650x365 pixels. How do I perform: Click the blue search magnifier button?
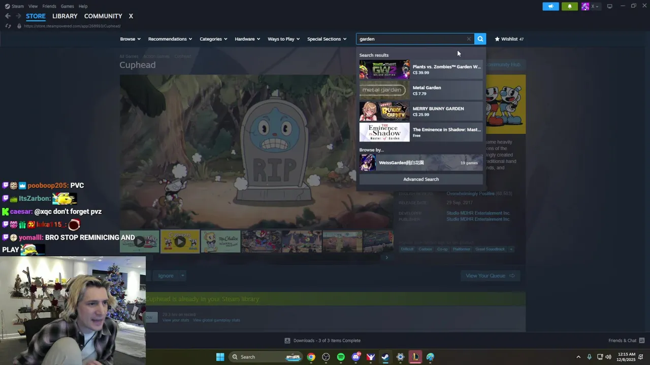pyautogui.click(x=480, y=39)
